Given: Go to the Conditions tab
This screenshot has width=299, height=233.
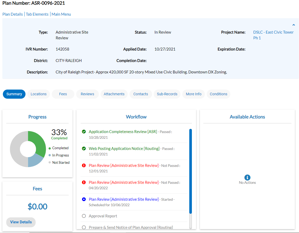Looking at the screenshot, I should tap(218, 94).
